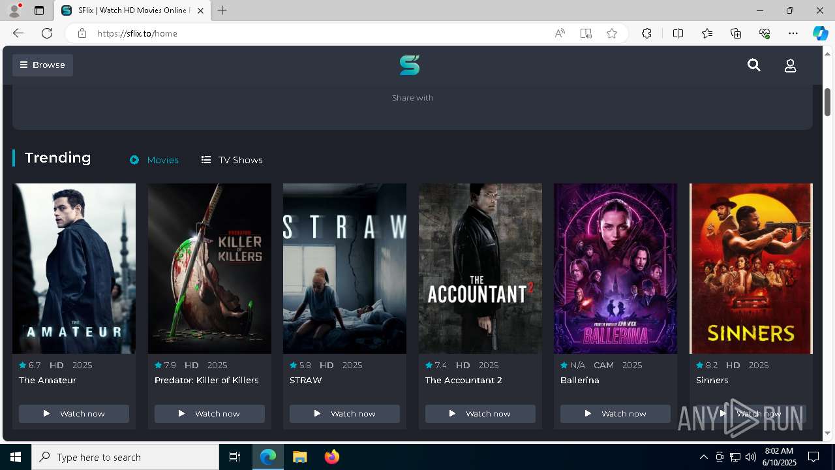
Task: Open tab actions menu
Action: (x=39, y=10)
